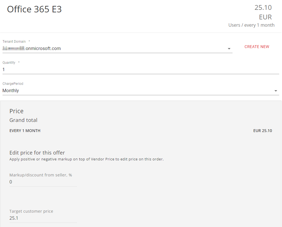Click the EUR 25.10 grand total amount
The width and height of the screenshot is (282, 227).
pyautogui.click(x=263, y=131)
